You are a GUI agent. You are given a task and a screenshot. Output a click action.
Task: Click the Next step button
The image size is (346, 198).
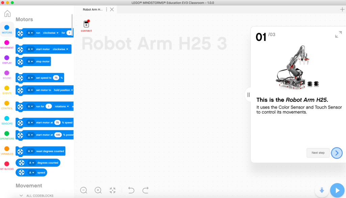(318, 153)
